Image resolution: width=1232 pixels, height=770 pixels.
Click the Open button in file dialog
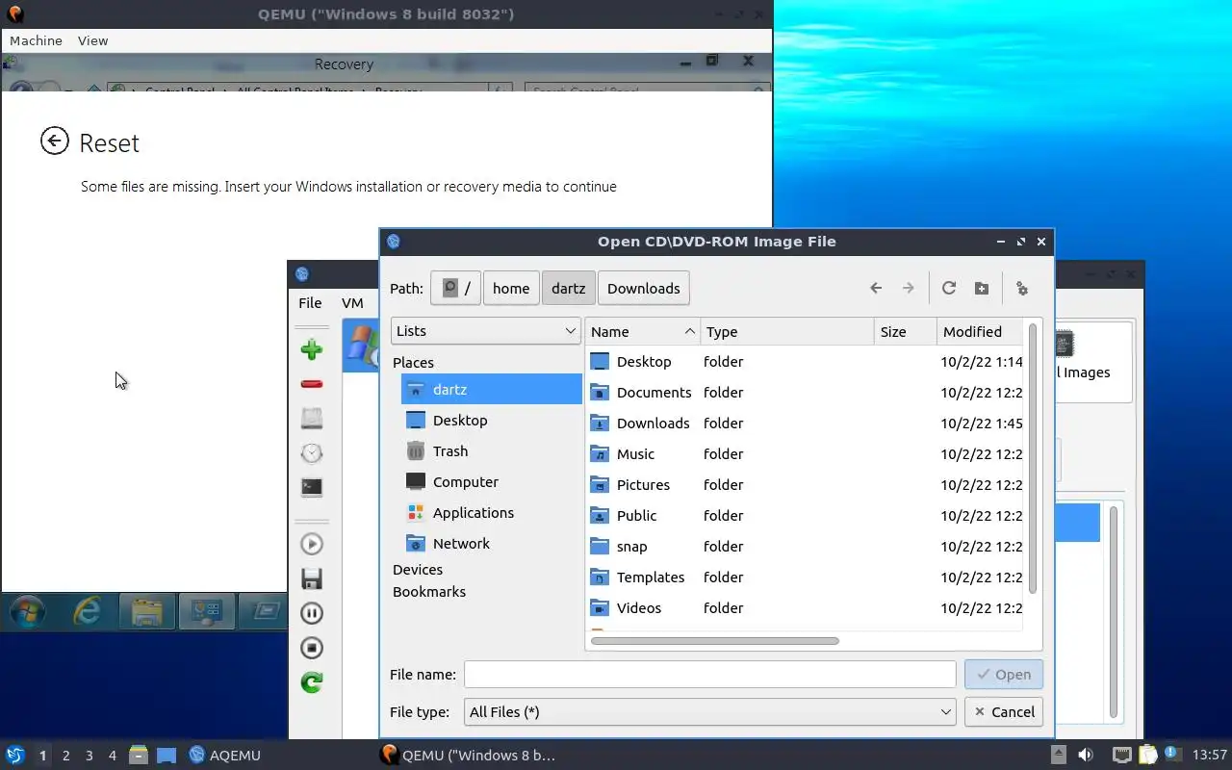(x=1003, y=674)
